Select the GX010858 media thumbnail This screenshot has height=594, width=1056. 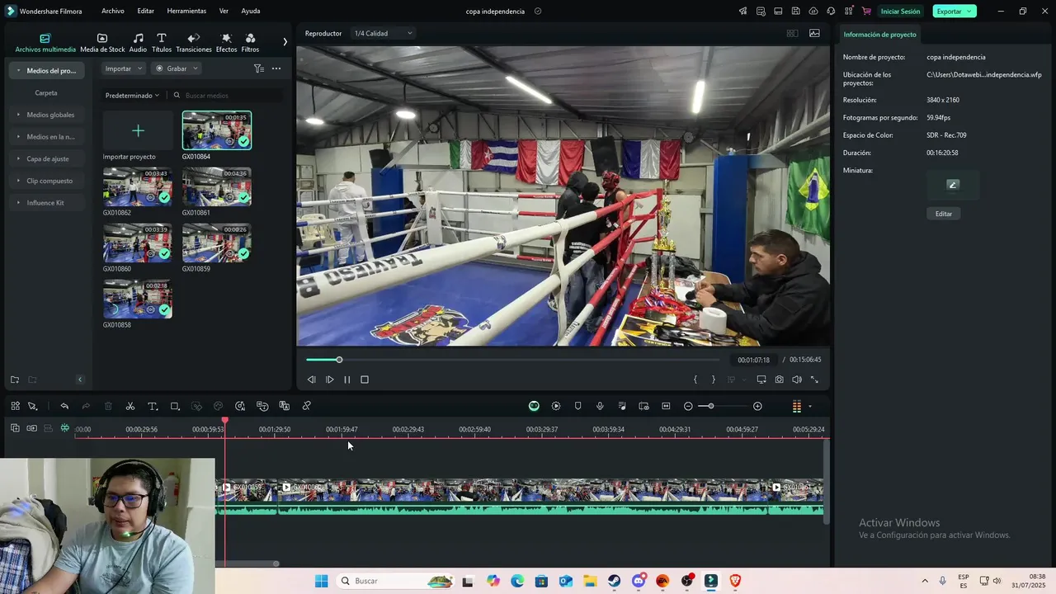pyautogui.click(x=138, y=299)
